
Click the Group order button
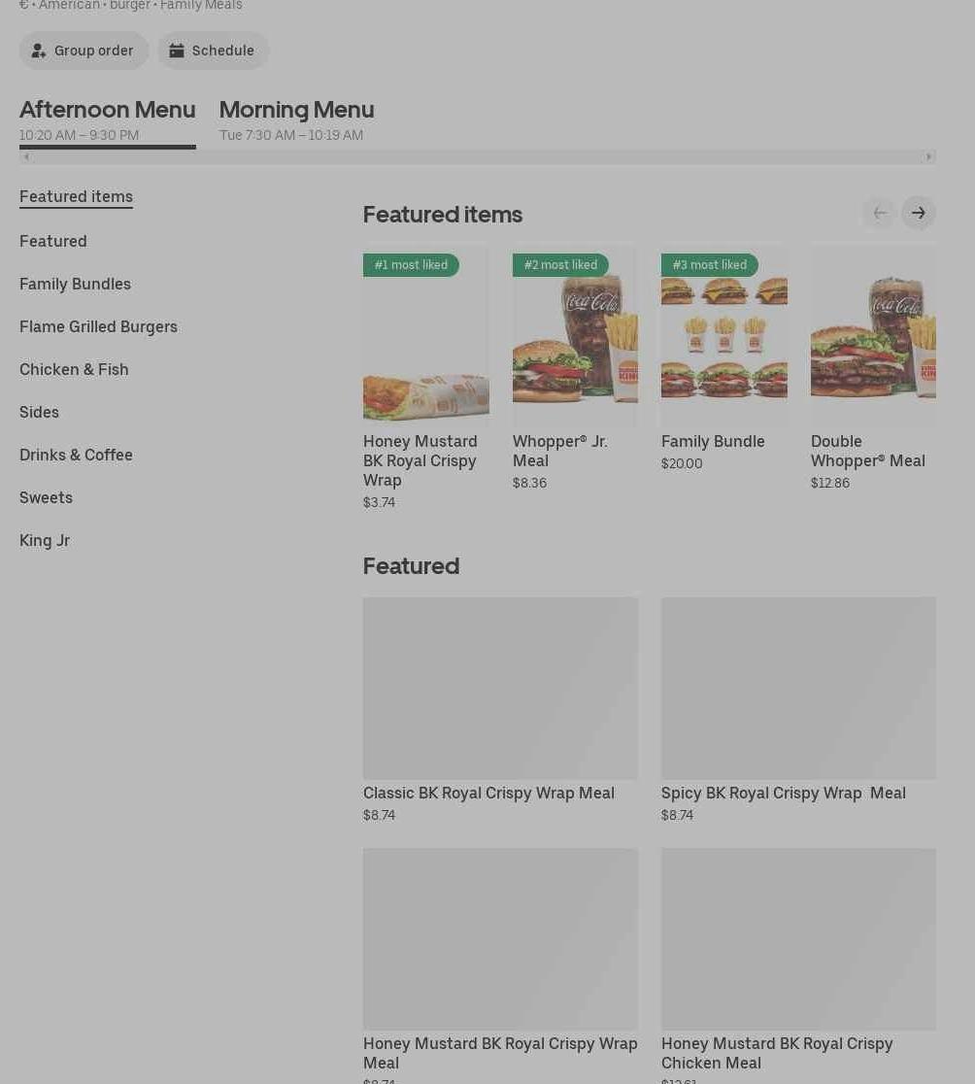pos(84,51)
